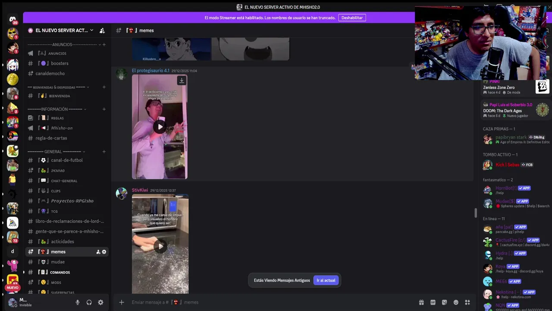Screen dimensions: 552x311
Task: Open memes channel settings gear
Action: coord(104,252)
